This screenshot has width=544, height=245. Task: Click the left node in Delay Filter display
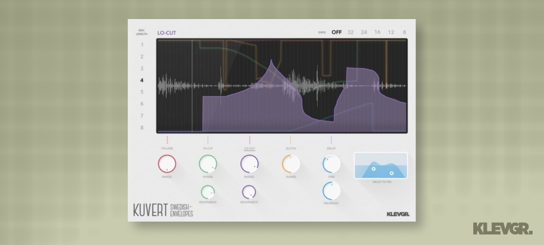point(374,169)
